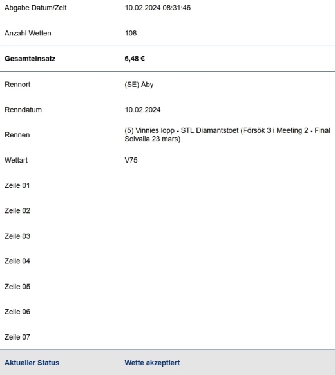335x375 pixels.
Task: Select the Anzahl Wetten label
Action: click(x=28, y=34)
